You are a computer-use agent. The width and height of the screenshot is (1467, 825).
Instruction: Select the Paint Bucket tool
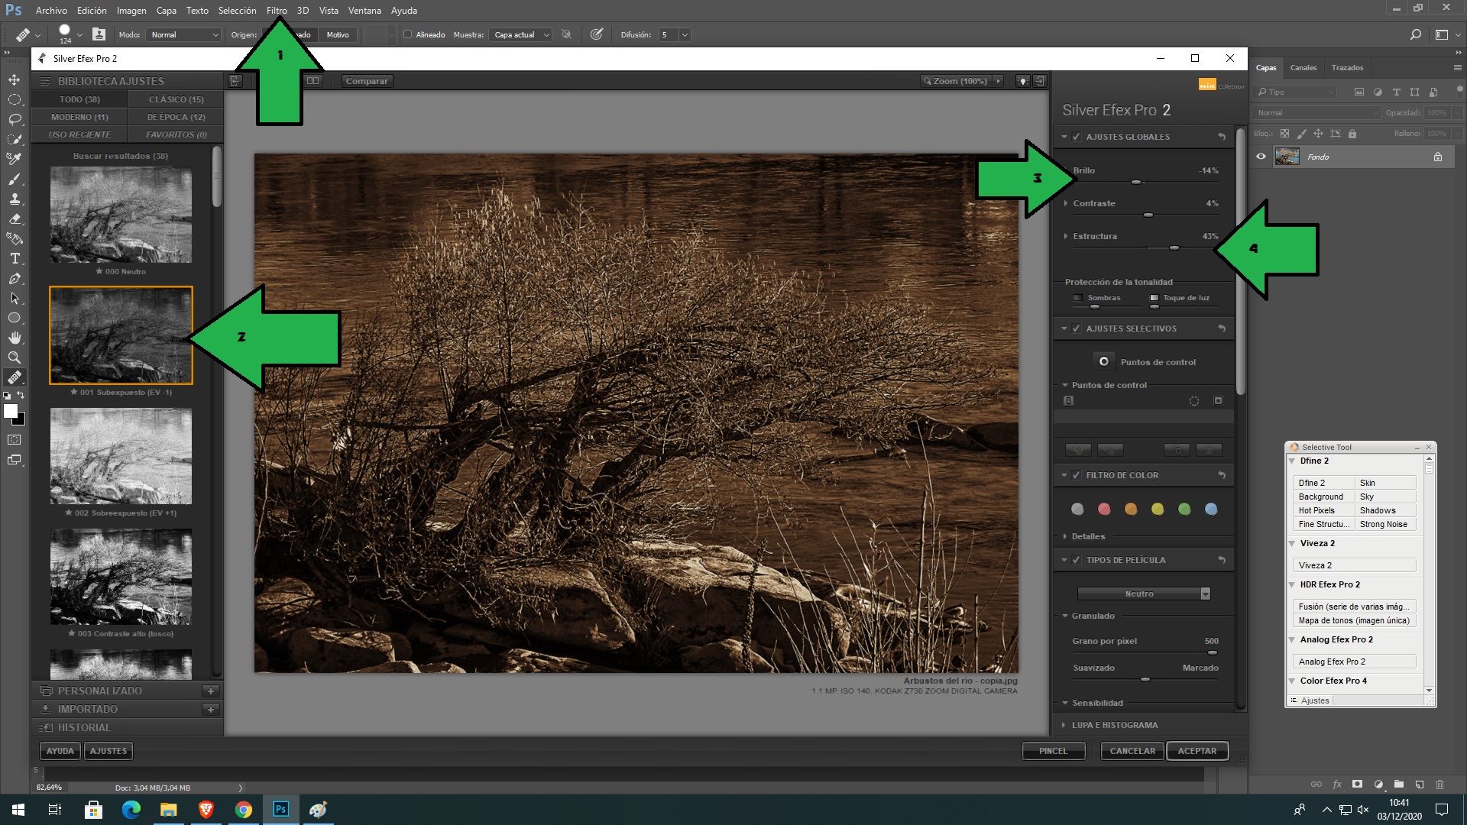[15, 238]
